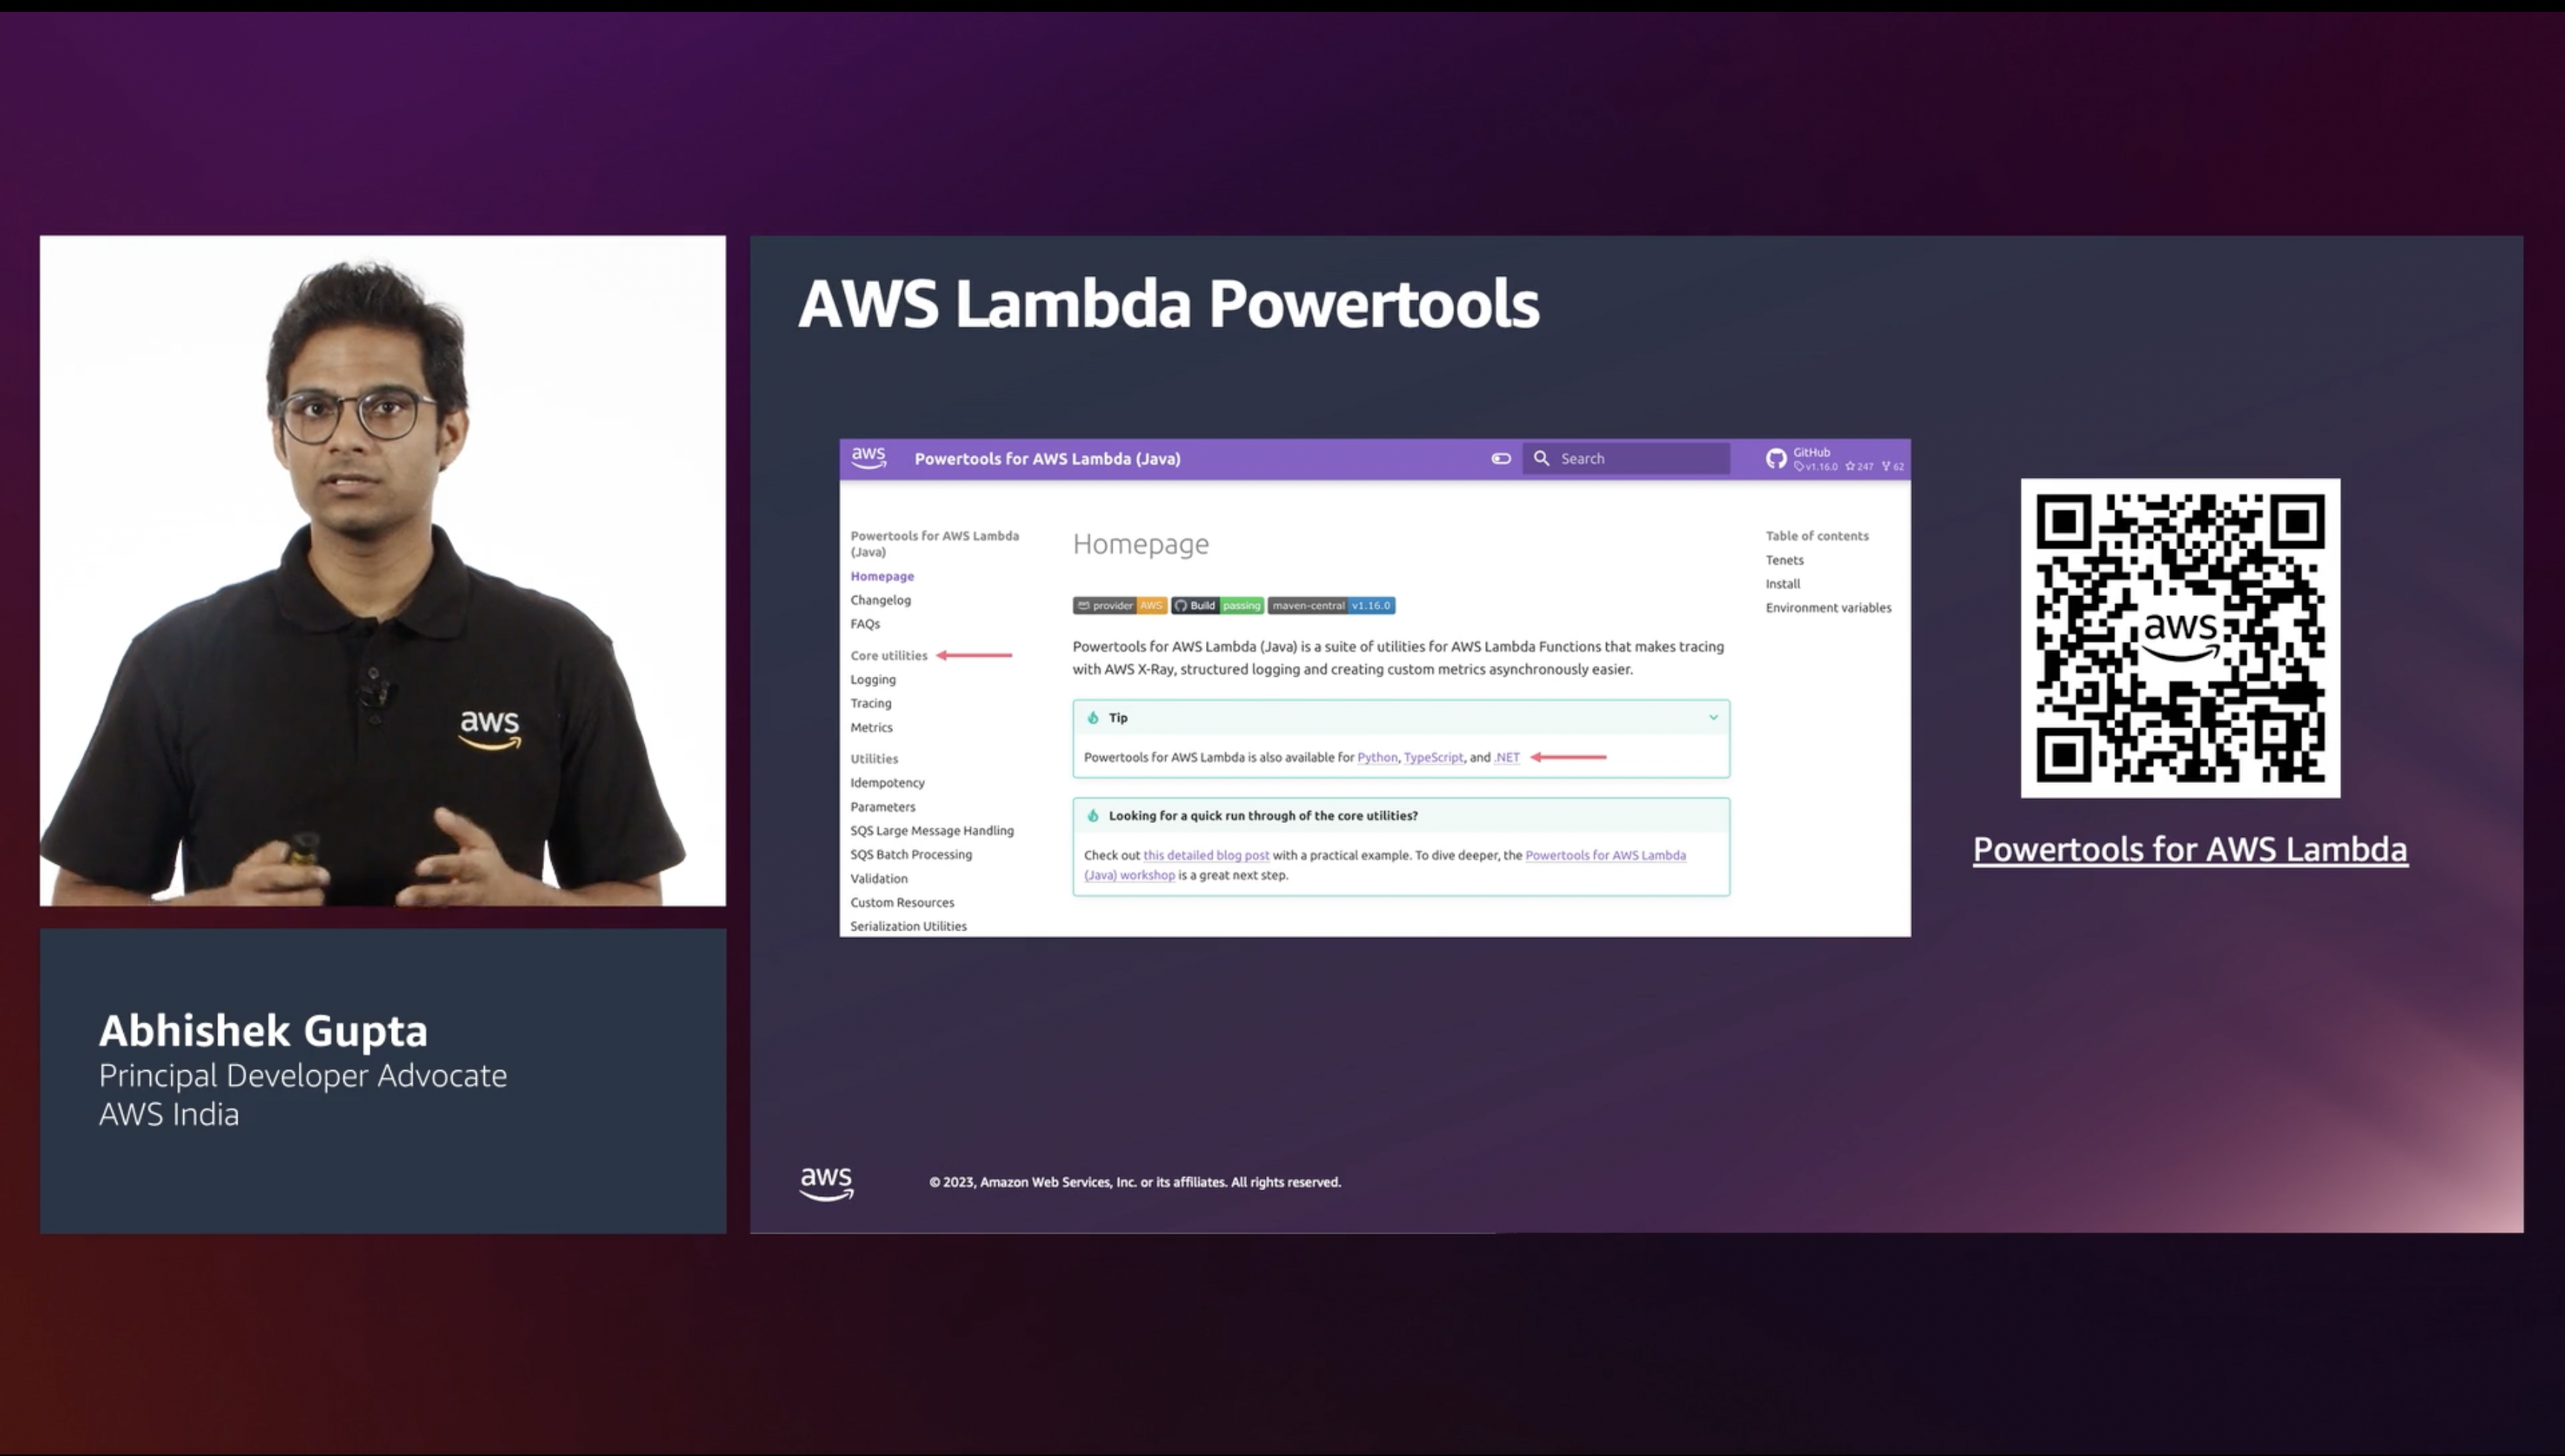The height and width of the screenshot is (1456, 2565).
Task: Follow the TypeScript link in Tip
Action: coord(1433,757)
